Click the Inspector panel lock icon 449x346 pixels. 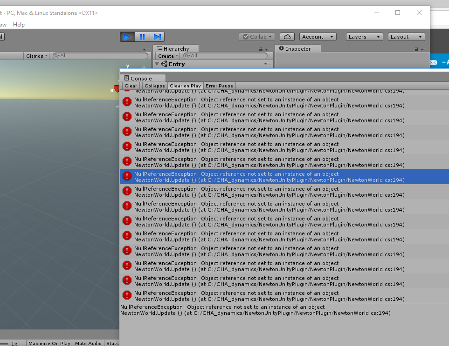(x=416, y=49)
